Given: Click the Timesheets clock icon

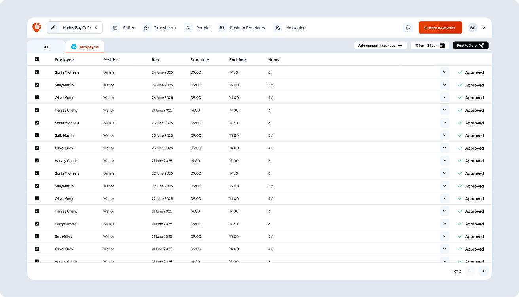Looking at the screenshot, I should point(146,28).
